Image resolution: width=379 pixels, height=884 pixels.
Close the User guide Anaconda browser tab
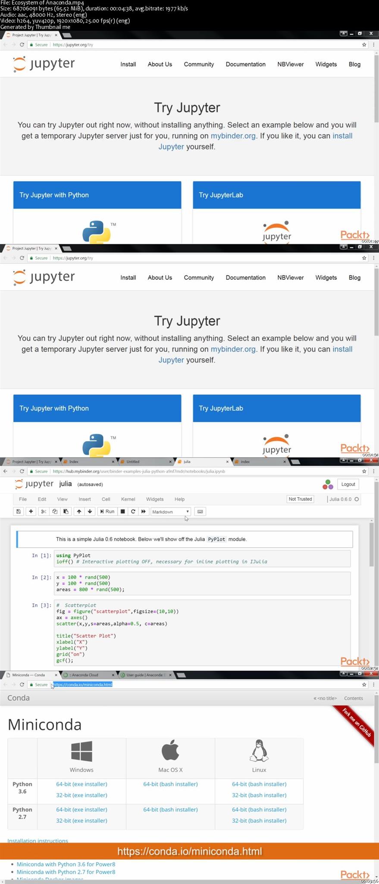point(170,675)
